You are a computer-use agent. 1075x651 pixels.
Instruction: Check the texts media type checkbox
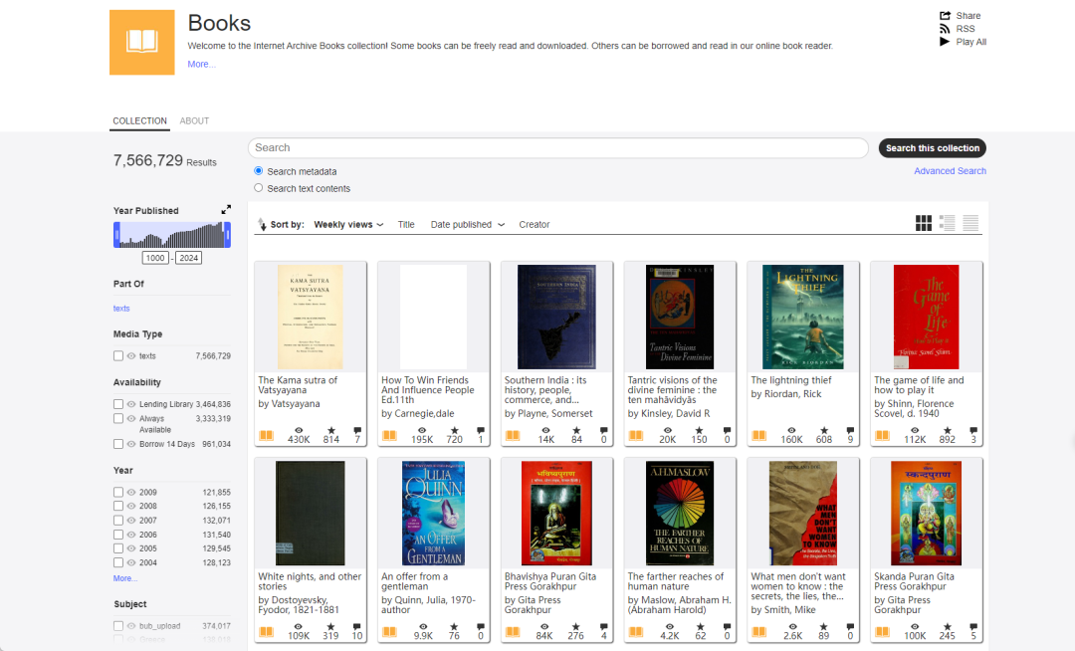click(117, 355)
